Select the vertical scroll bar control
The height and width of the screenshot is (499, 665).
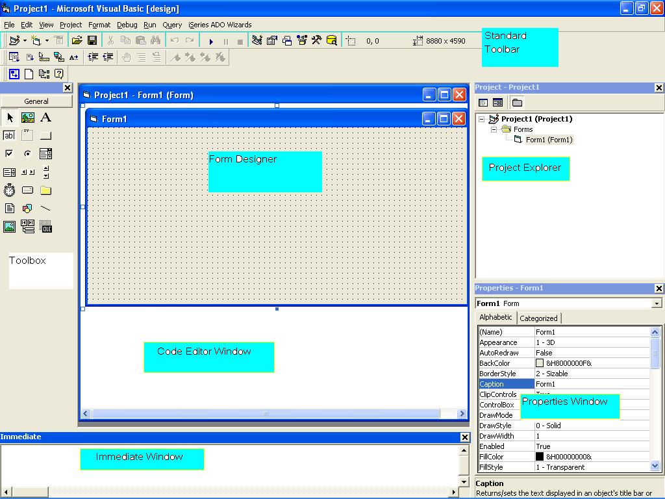(46, 172)
